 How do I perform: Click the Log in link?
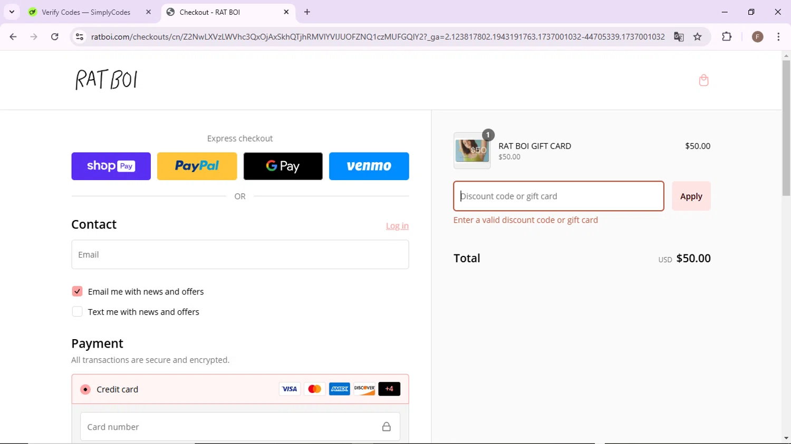click(x=397, y=226)
